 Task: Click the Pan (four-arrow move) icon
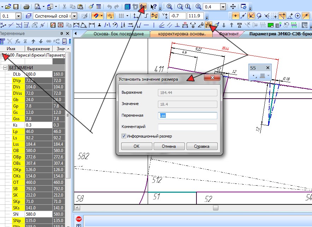click(233, 7)
